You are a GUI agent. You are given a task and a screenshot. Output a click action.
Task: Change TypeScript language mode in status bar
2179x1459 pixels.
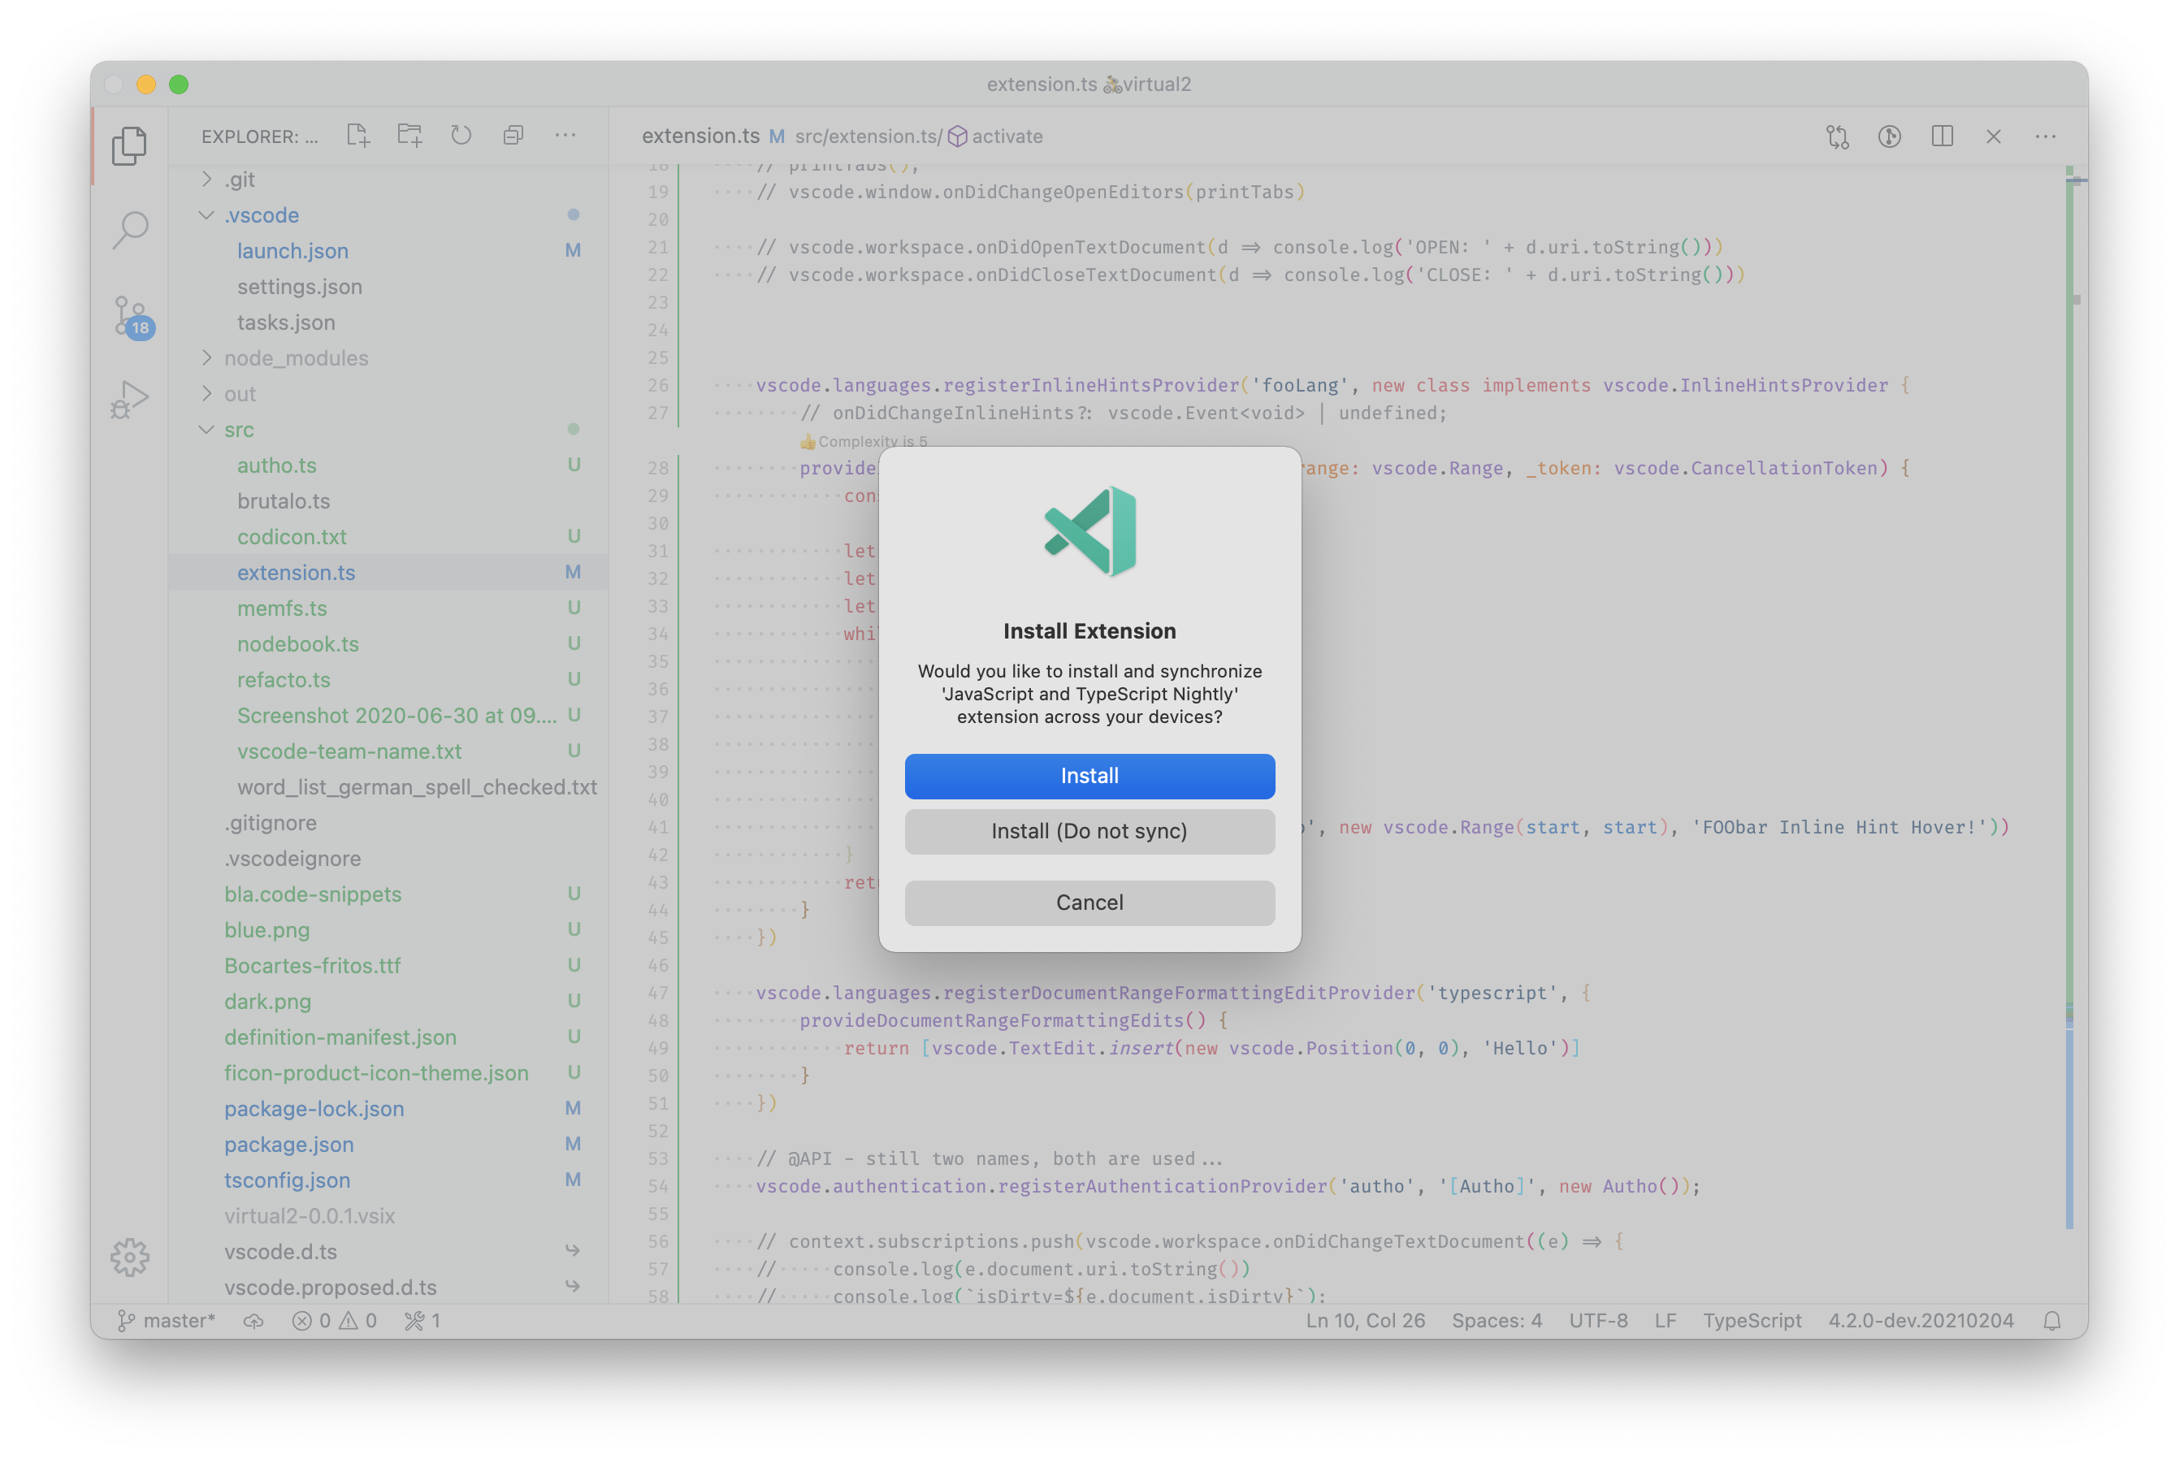(x=1752, y=1320)
